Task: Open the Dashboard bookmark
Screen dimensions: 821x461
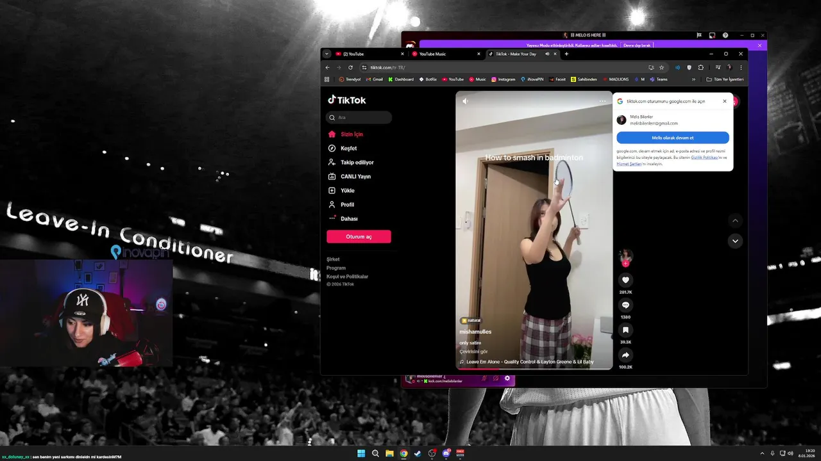Action: coord(401,79)
